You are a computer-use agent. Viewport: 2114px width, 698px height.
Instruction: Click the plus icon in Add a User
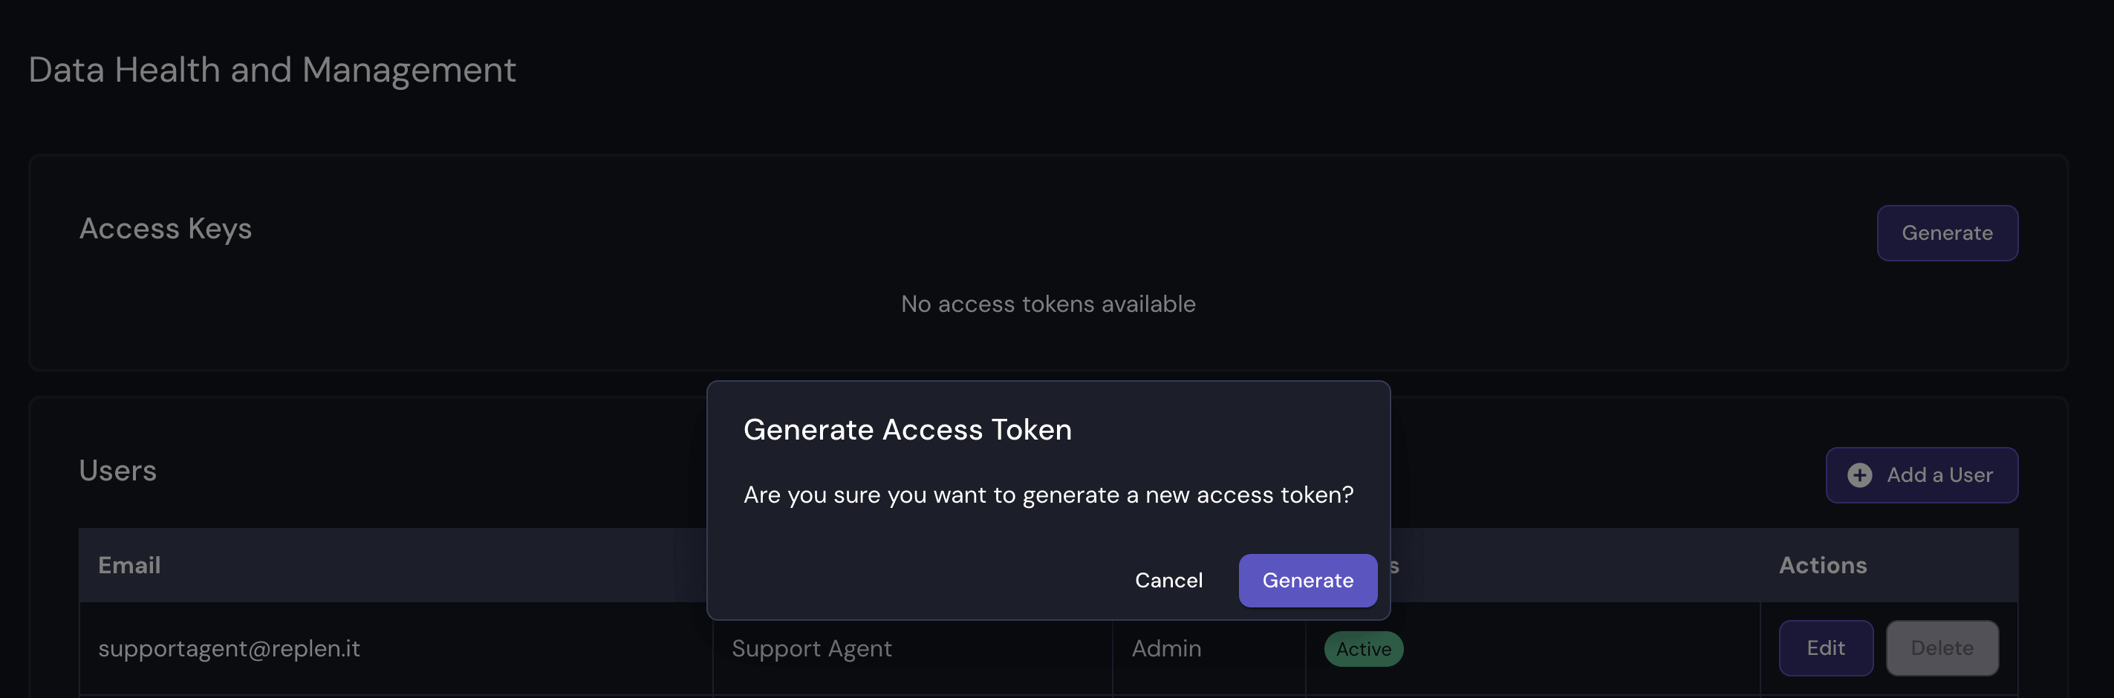[1858, 475]
